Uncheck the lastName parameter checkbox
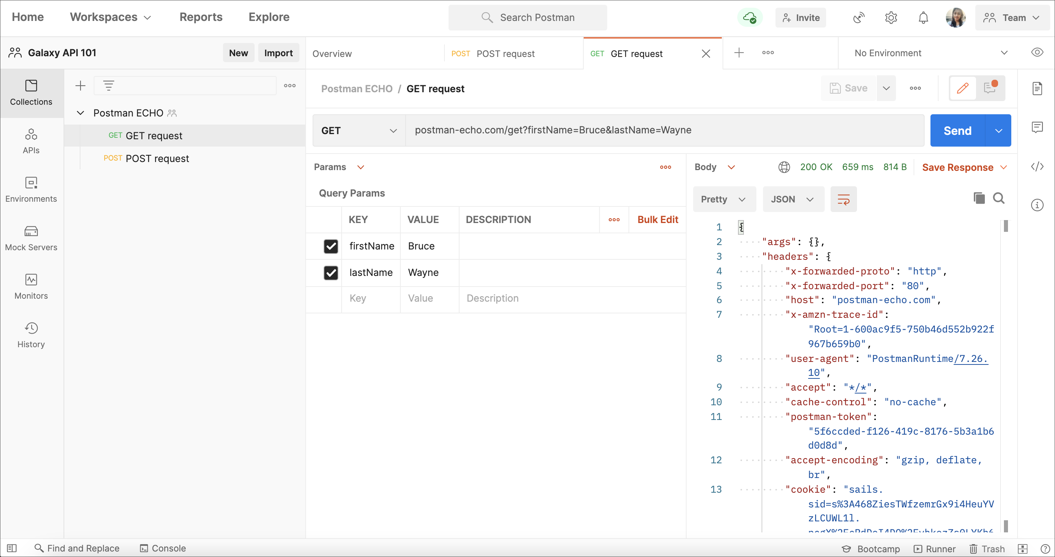The image size is (1055, 557). 331,273
